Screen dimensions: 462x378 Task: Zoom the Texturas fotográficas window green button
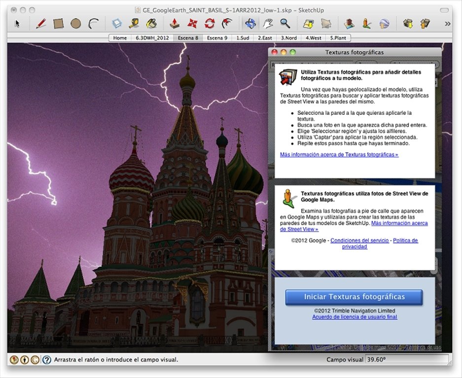pos(292,52)
